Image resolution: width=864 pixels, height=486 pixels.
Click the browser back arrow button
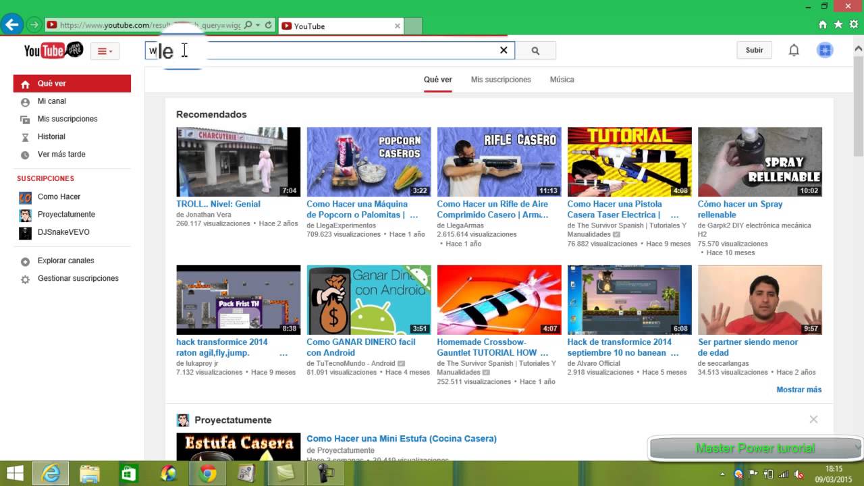pyautogui.click(x=11, y=25)
